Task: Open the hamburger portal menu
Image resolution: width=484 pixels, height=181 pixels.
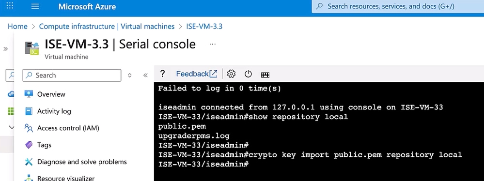Action: point(35,6)
